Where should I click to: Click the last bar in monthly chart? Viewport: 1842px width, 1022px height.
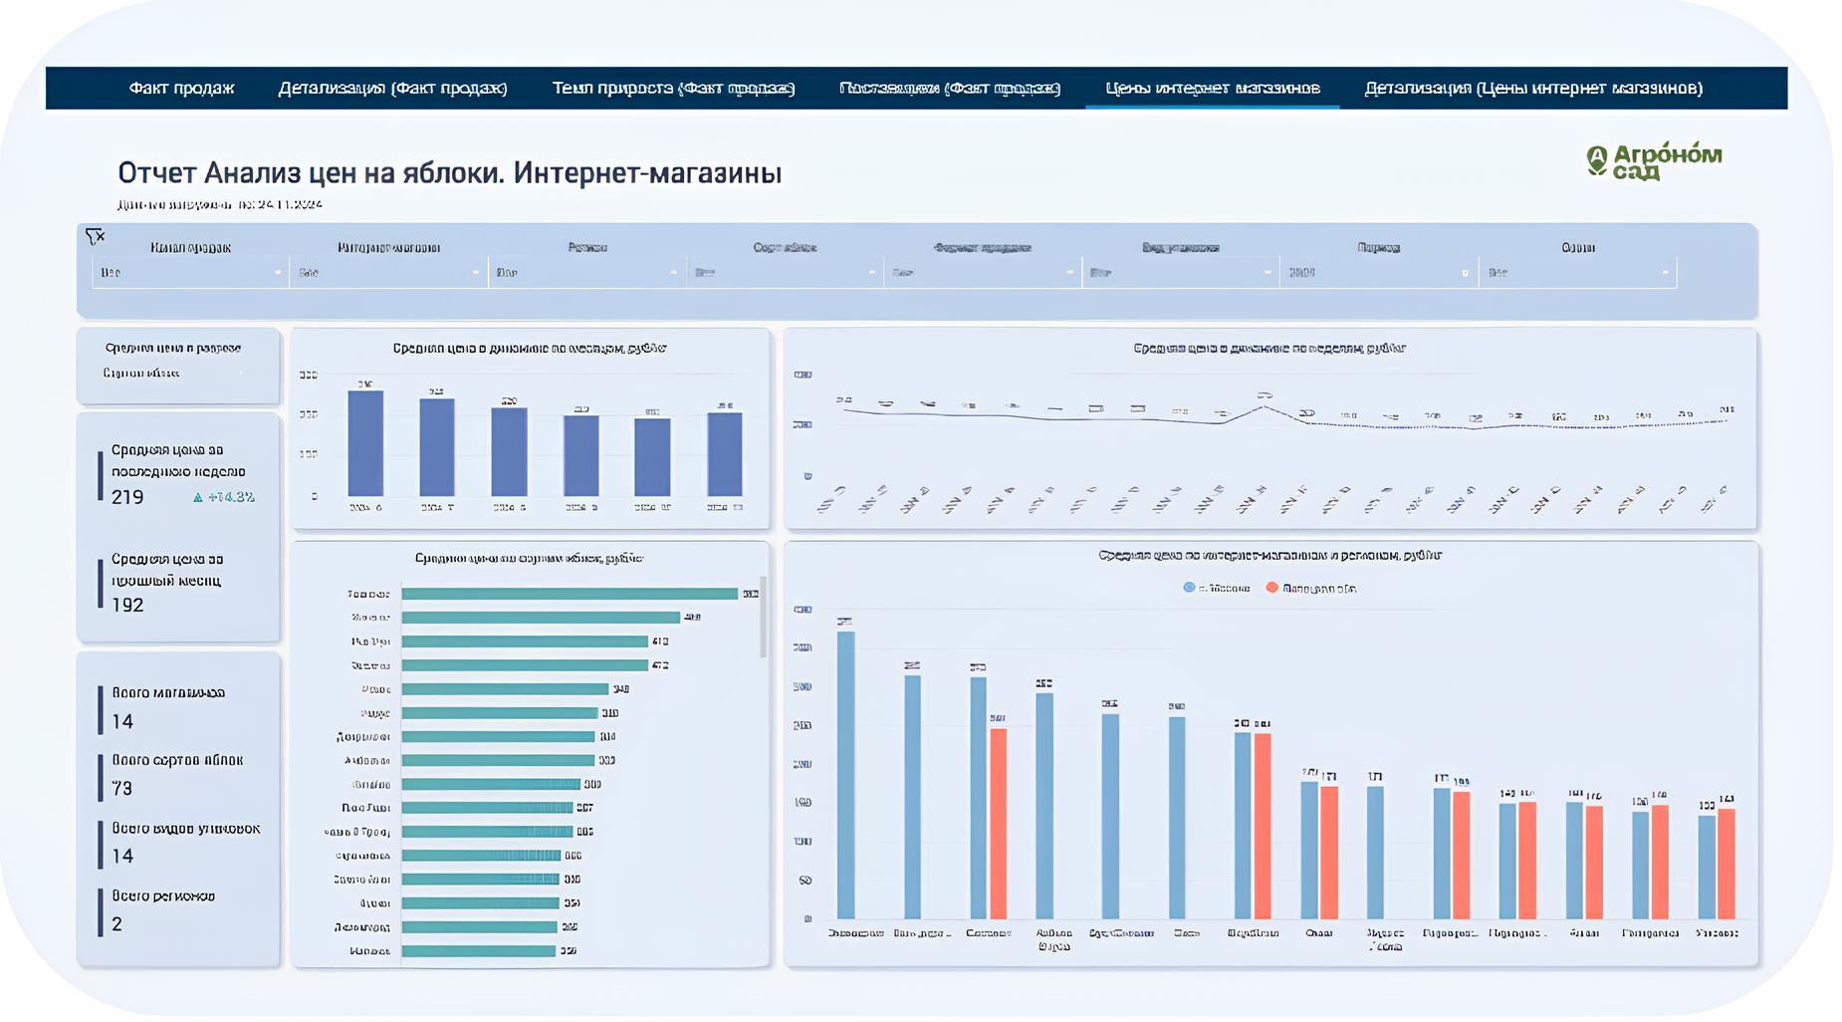pos(725,454)
